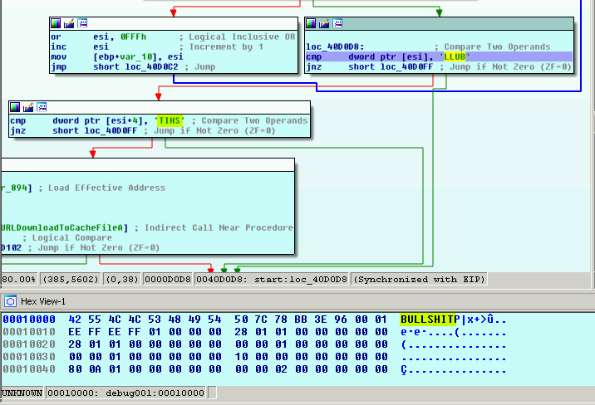Open node color picker on loc_40D0D8 block
This screenshot has width=595, height=405.
click(x=311, y=23)
